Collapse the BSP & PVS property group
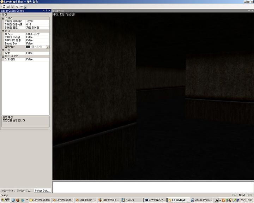This screenshot has height=203, width=254. (x=3, y=56)
